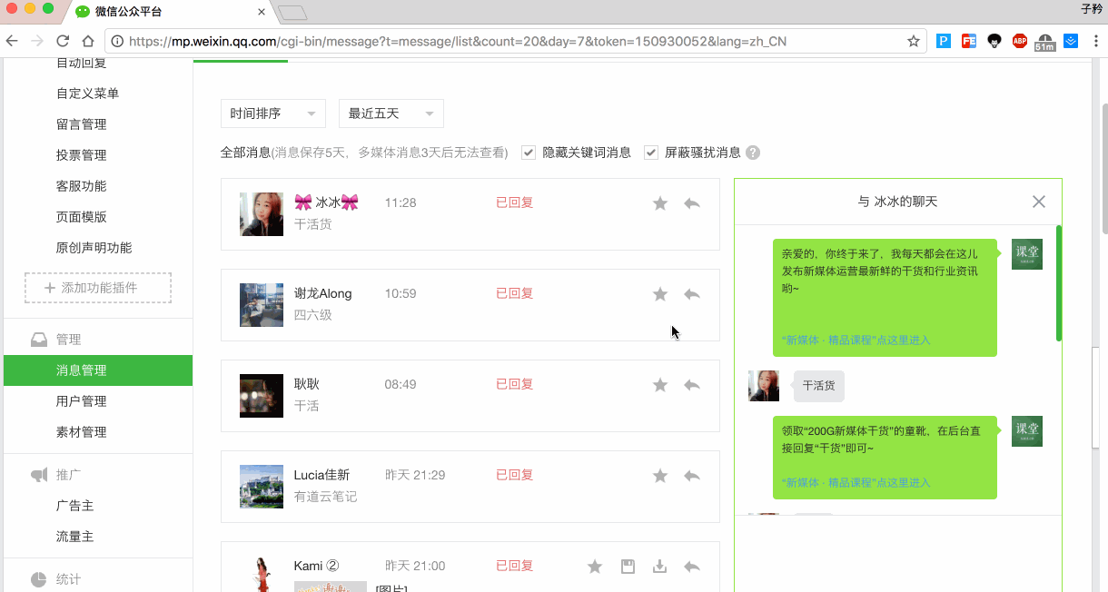Screen dimensions: 1108x592
Task: Go to 自定义菜单 in the sidebar
Action: [87, 94]
